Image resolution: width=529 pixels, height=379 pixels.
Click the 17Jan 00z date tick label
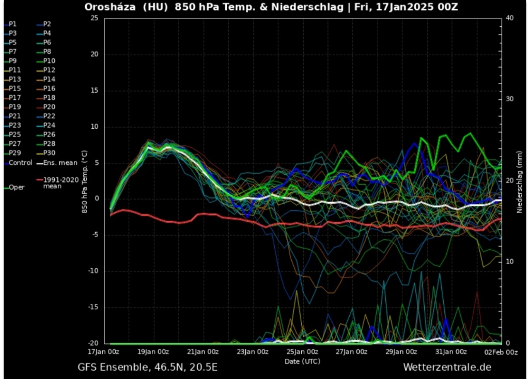pos(104,352)
